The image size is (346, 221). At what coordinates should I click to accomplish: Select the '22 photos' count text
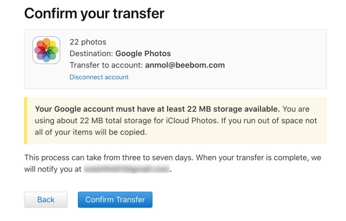click(88, 42)
